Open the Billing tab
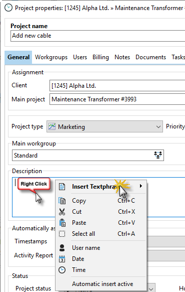Screen dimensions: 185x292 [x=100, y=57]
